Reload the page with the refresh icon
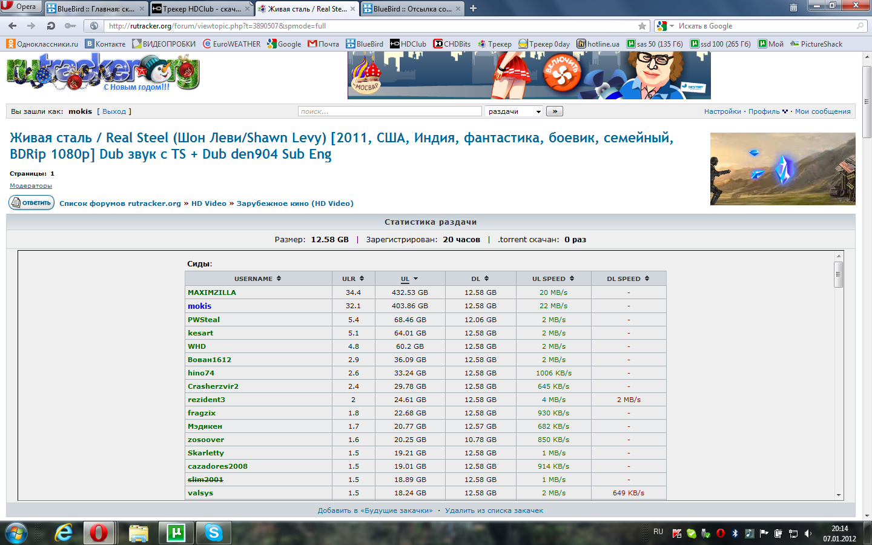Screen dimensions: 872x545 [x=51, y=26]
